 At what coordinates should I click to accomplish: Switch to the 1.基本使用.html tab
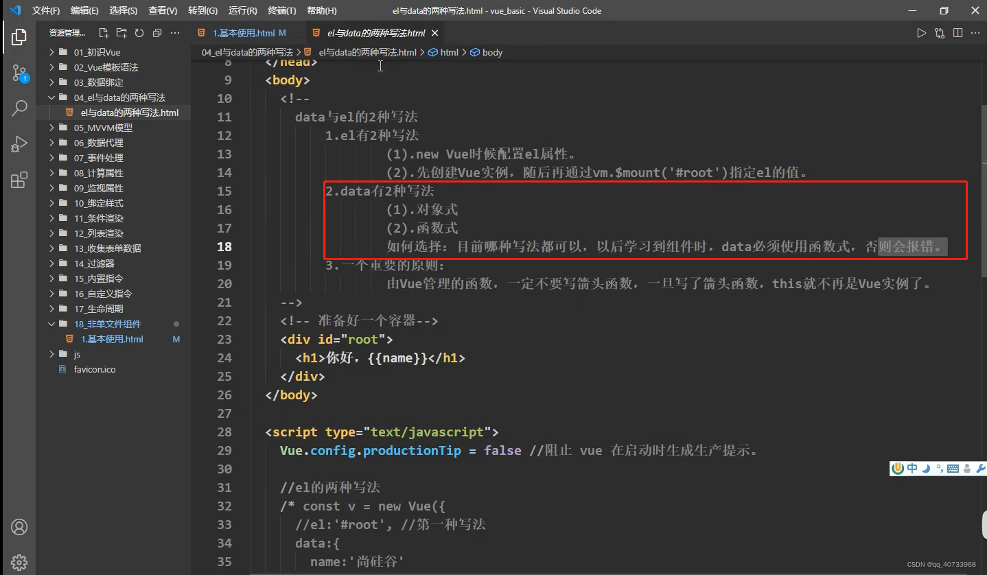[247, 33]
